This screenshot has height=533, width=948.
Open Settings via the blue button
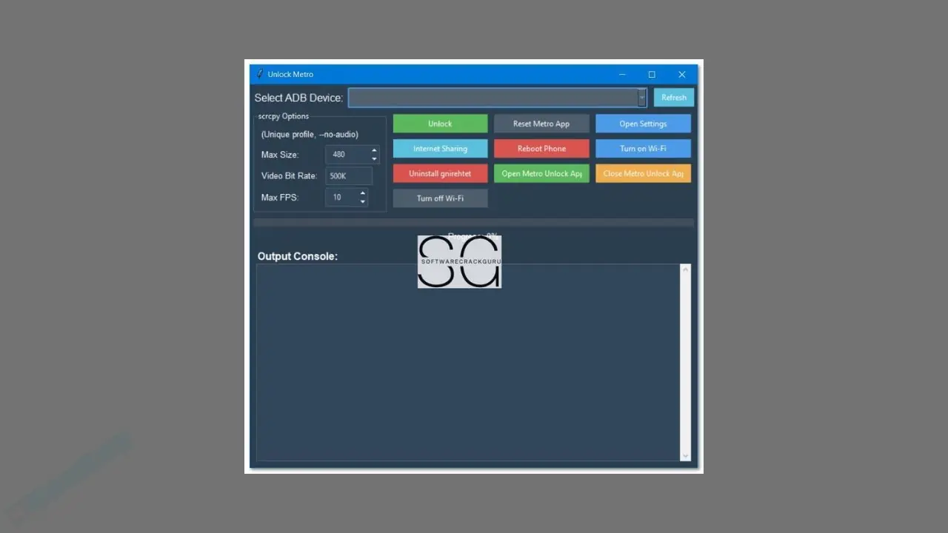click(x=643, y=124)
